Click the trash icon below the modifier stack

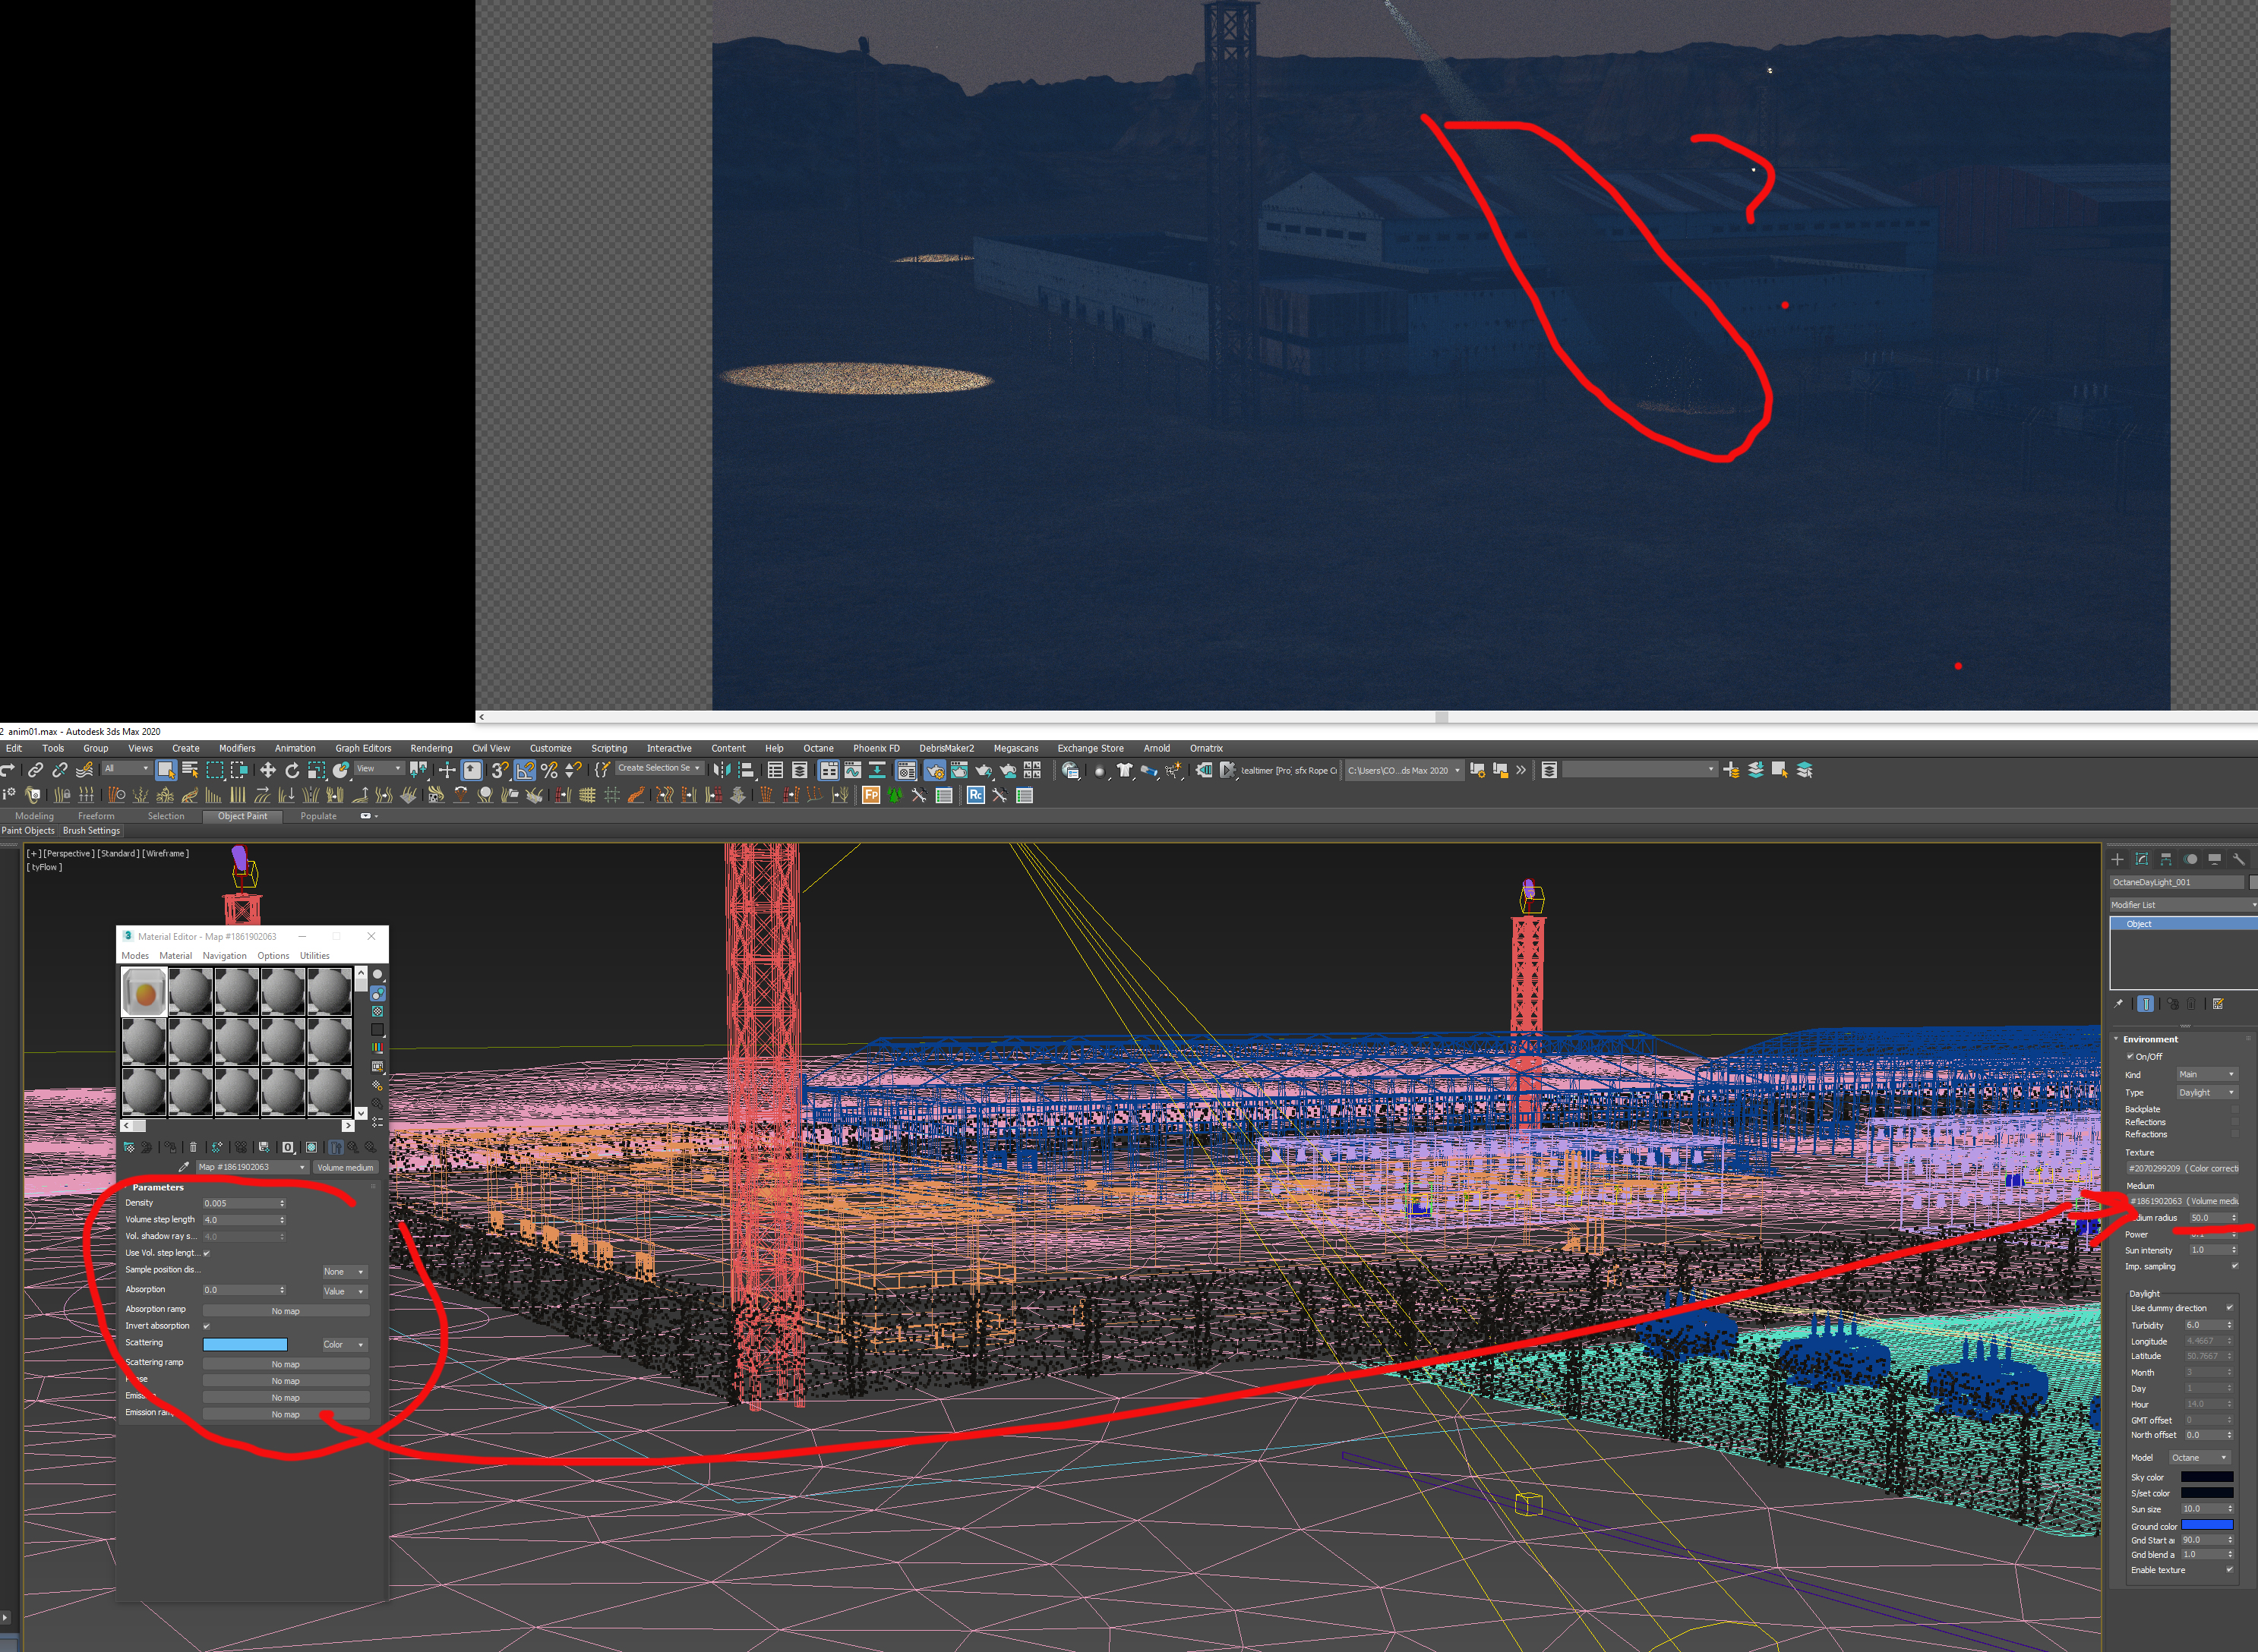pyautogui.click(x=2191, y=1004)
